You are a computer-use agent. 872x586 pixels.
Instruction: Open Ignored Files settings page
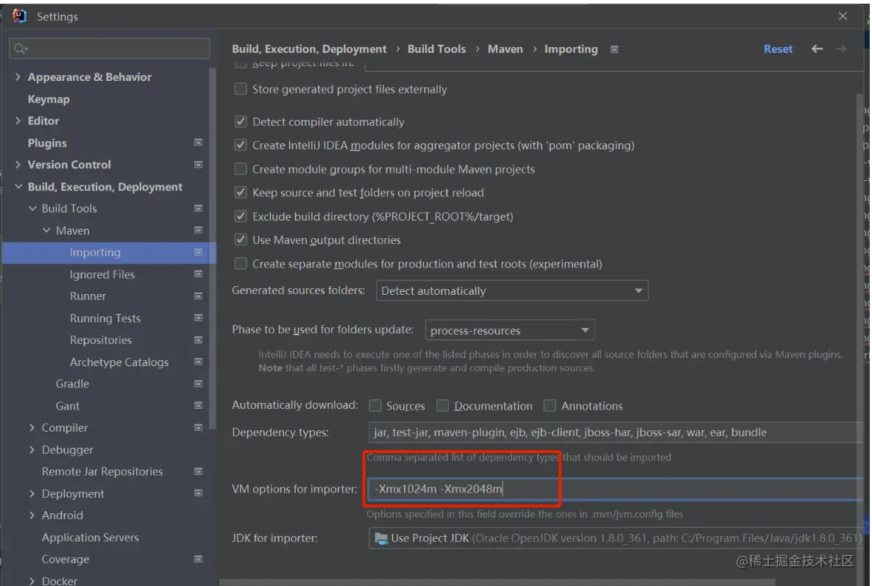[102, 274]
